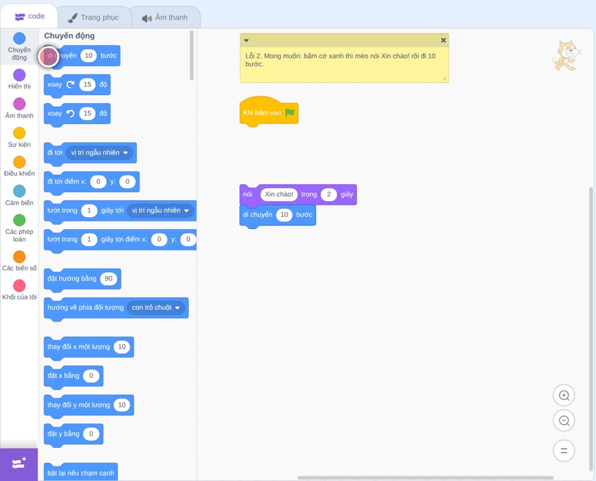Edit 15 in clockwise xoay block
The width and height of the screenshot is (596, 481).
pyautogui.click(x=88, y=85)
